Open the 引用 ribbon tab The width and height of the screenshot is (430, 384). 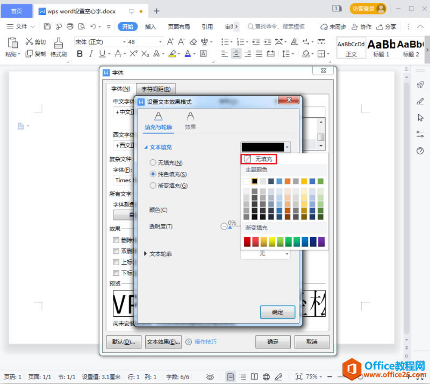pyautogui.click(x=207, y=27)
